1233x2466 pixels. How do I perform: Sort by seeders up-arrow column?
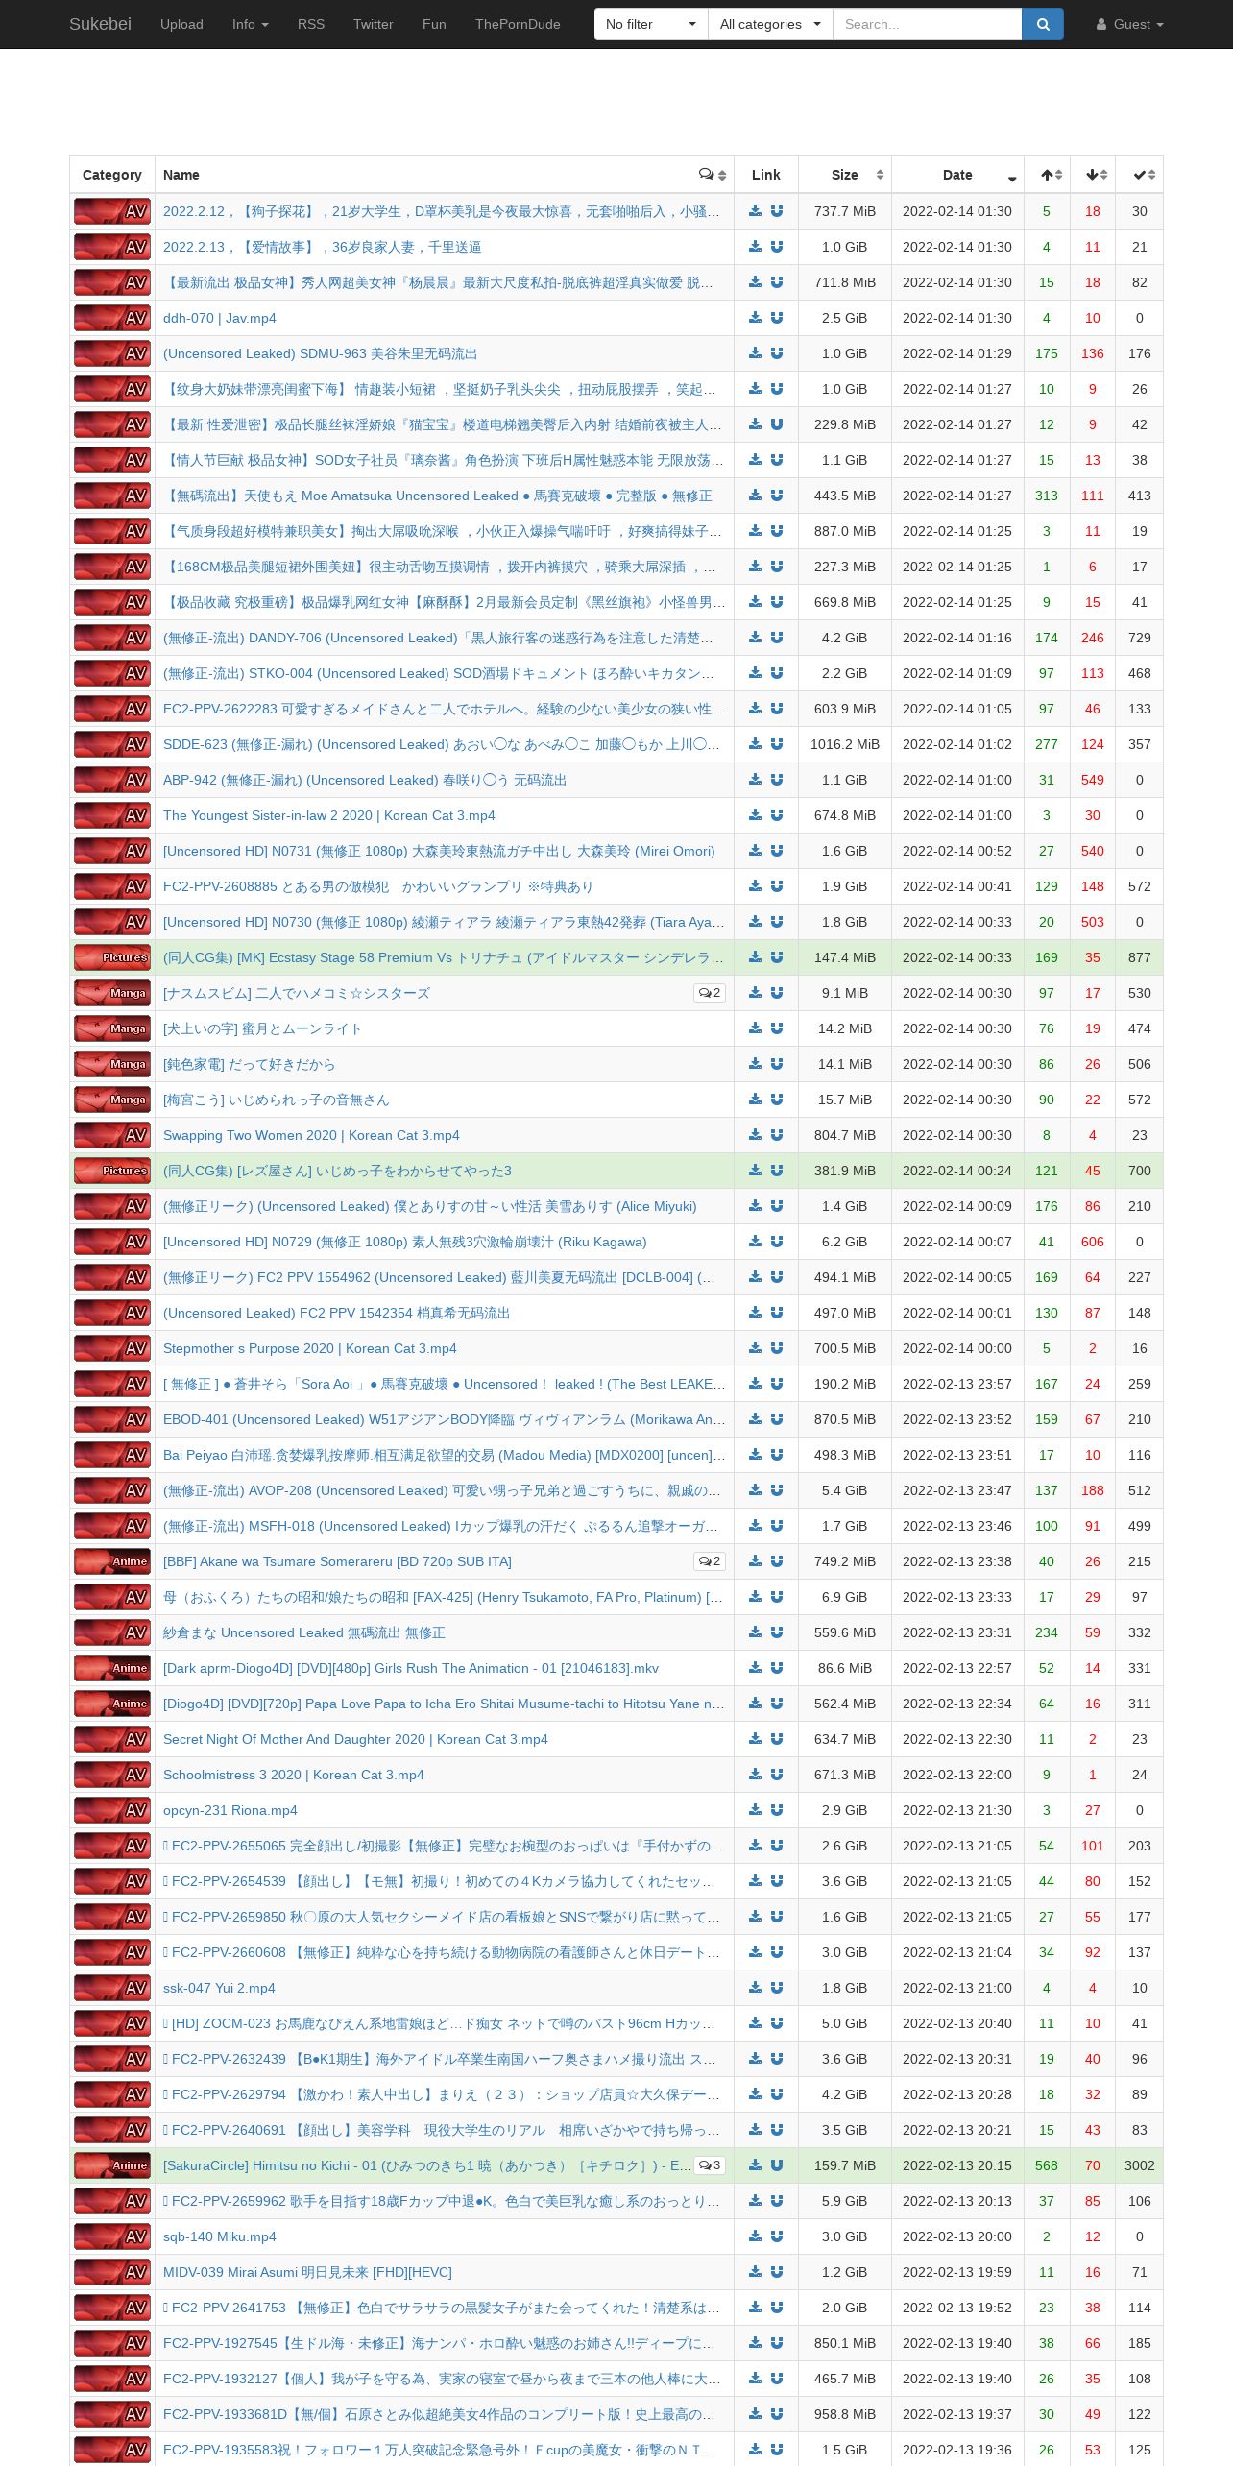[x=1048, y=175]
